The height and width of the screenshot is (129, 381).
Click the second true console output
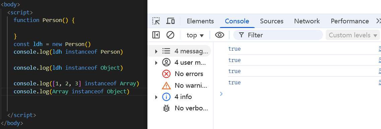coord(235,60)
